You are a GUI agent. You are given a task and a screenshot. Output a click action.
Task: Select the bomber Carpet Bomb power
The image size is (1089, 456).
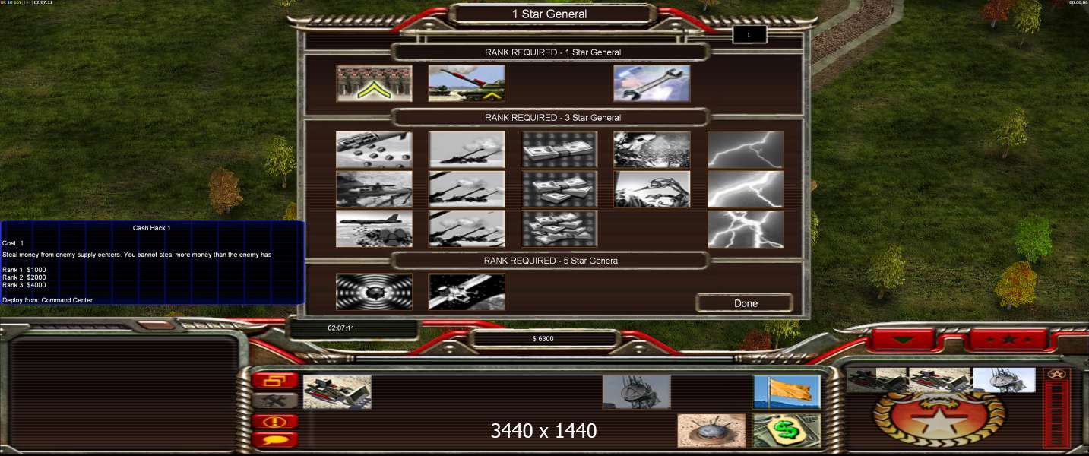(374, 229)
